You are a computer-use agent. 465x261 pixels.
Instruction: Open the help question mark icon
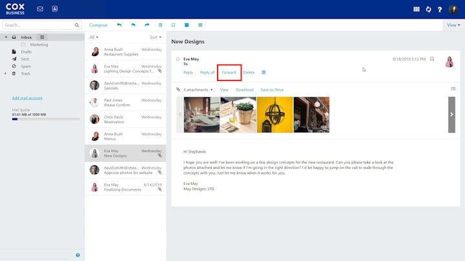(440, 10)
